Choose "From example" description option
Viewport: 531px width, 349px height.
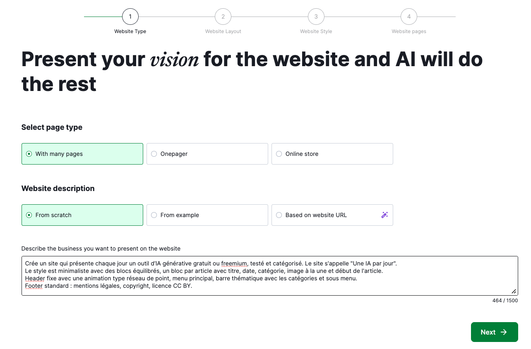tap(154, 215)
